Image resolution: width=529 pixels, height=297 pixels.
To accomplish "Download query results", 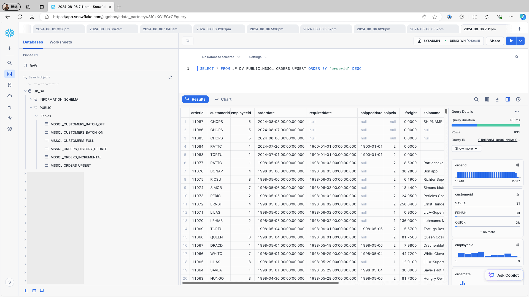I will pos(497,99).
